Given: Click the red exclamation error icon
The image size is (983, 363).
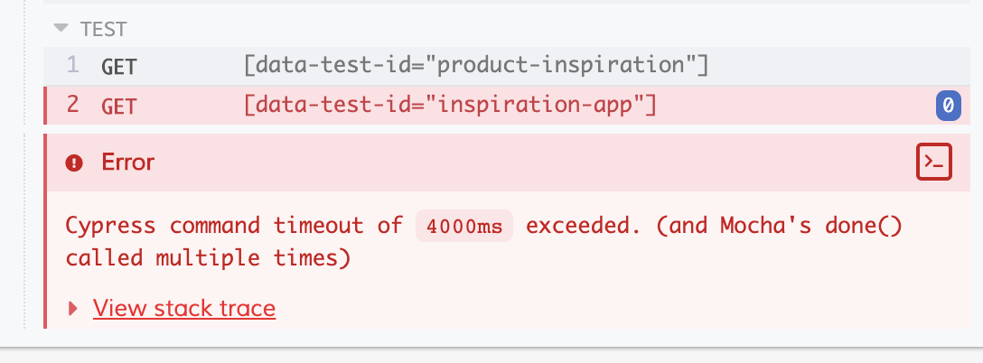Looking at the screenshot, I should (74, 163).
